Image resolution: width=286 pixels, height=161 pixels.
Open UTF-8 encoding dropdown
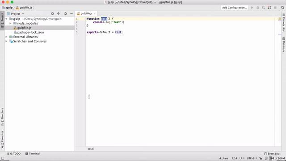point(252,158)
